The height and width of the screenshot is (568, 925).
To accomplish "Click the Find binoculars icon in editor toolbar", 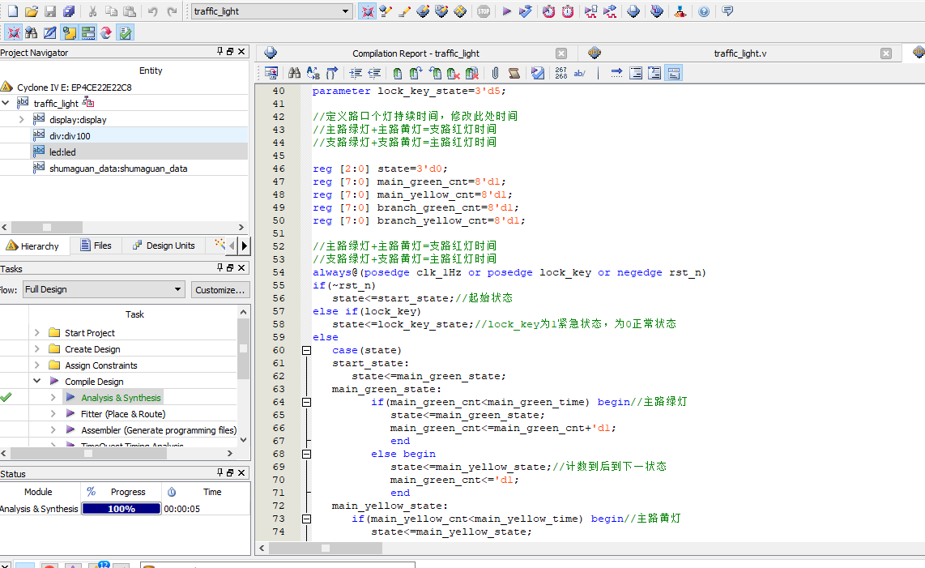I will (x=294, y=73).
